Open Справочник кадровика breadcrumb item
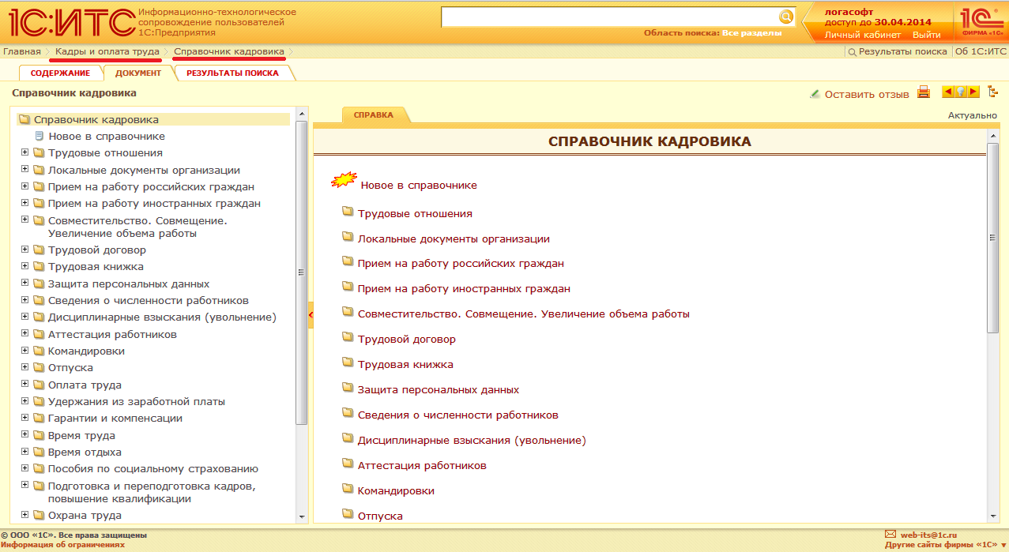 click(229, 51)
